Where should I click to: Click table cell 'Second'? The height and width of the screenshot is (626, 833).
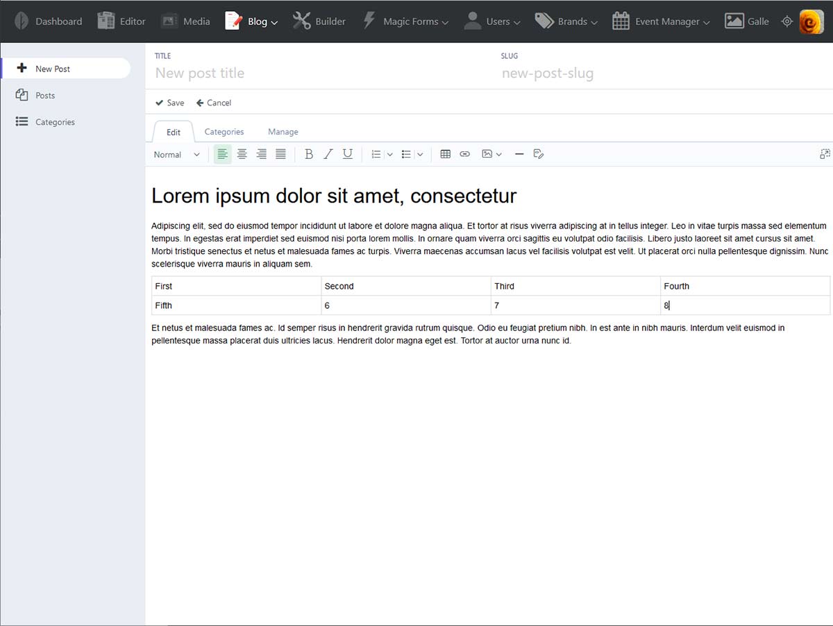(406, 286)
